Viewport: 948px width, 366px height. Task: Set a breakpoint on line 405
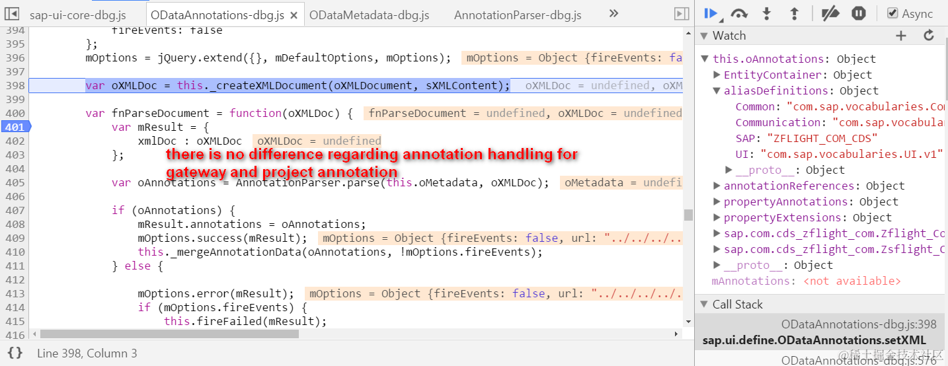pos(14,182)
